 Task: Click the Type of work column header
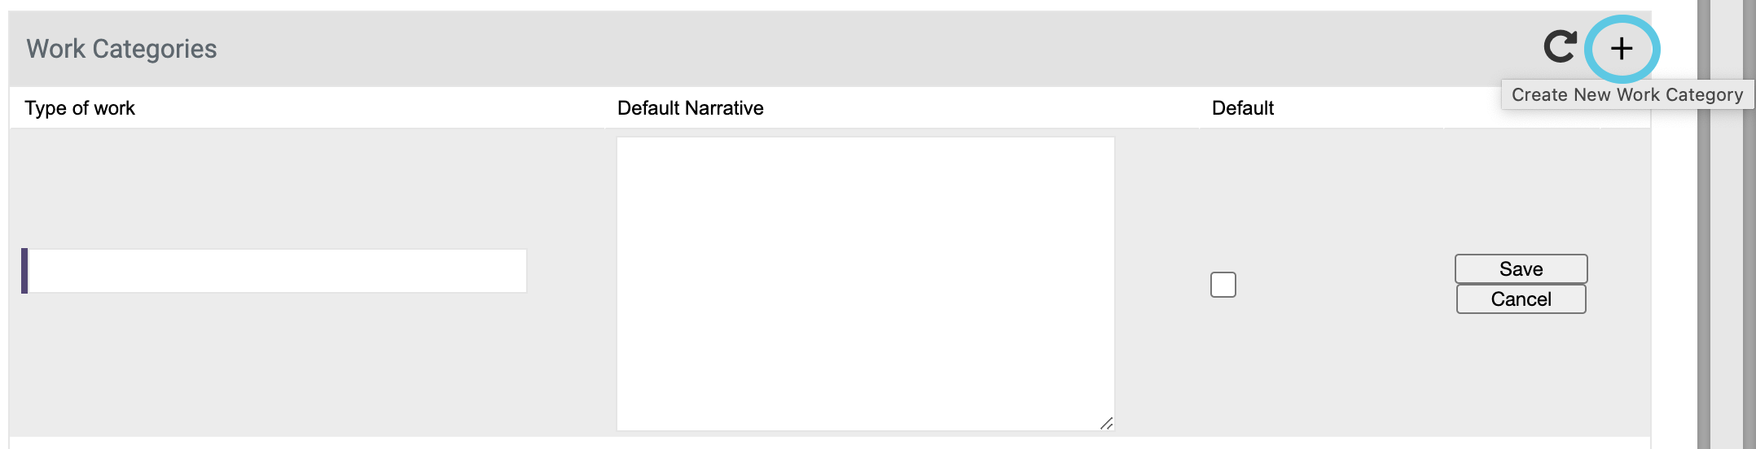click(80, 108)
